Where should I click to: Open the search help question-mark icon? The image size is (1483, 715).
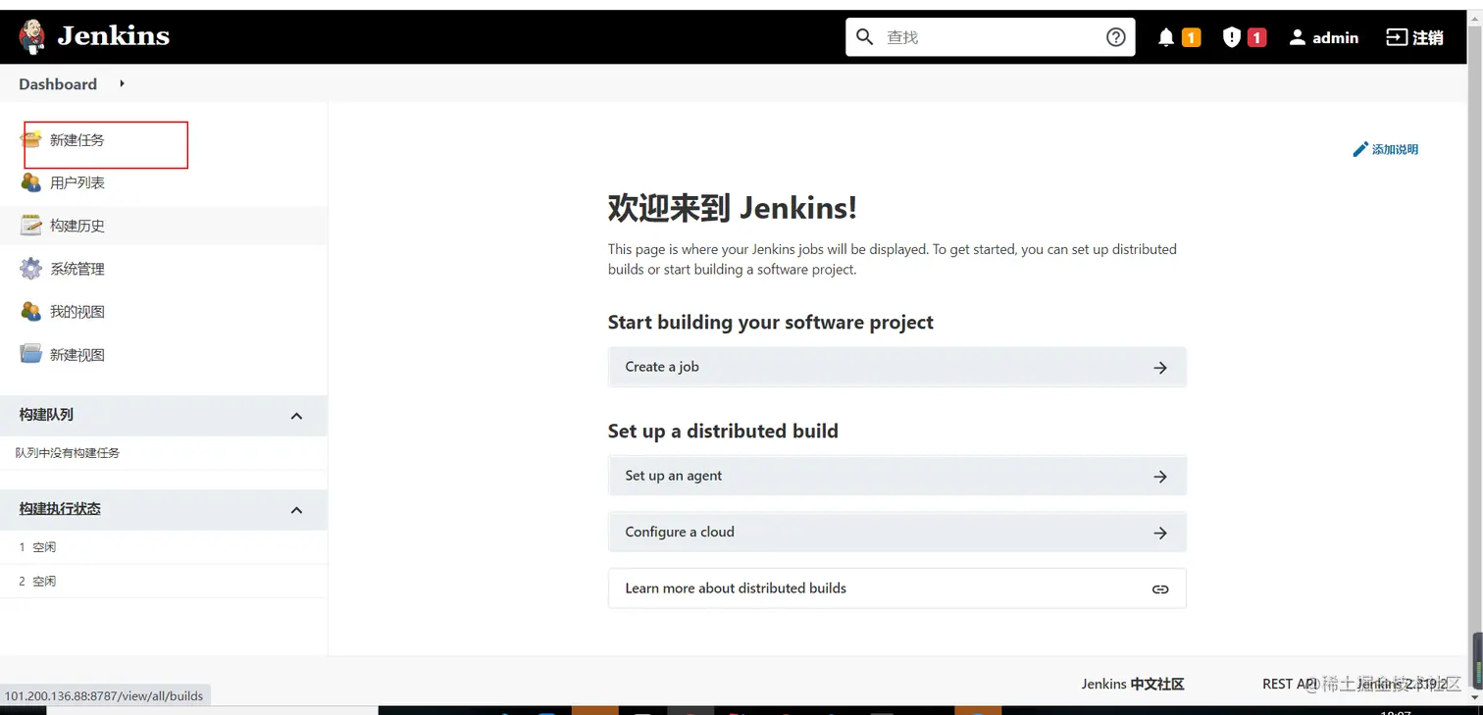(x=1115, y=37)
